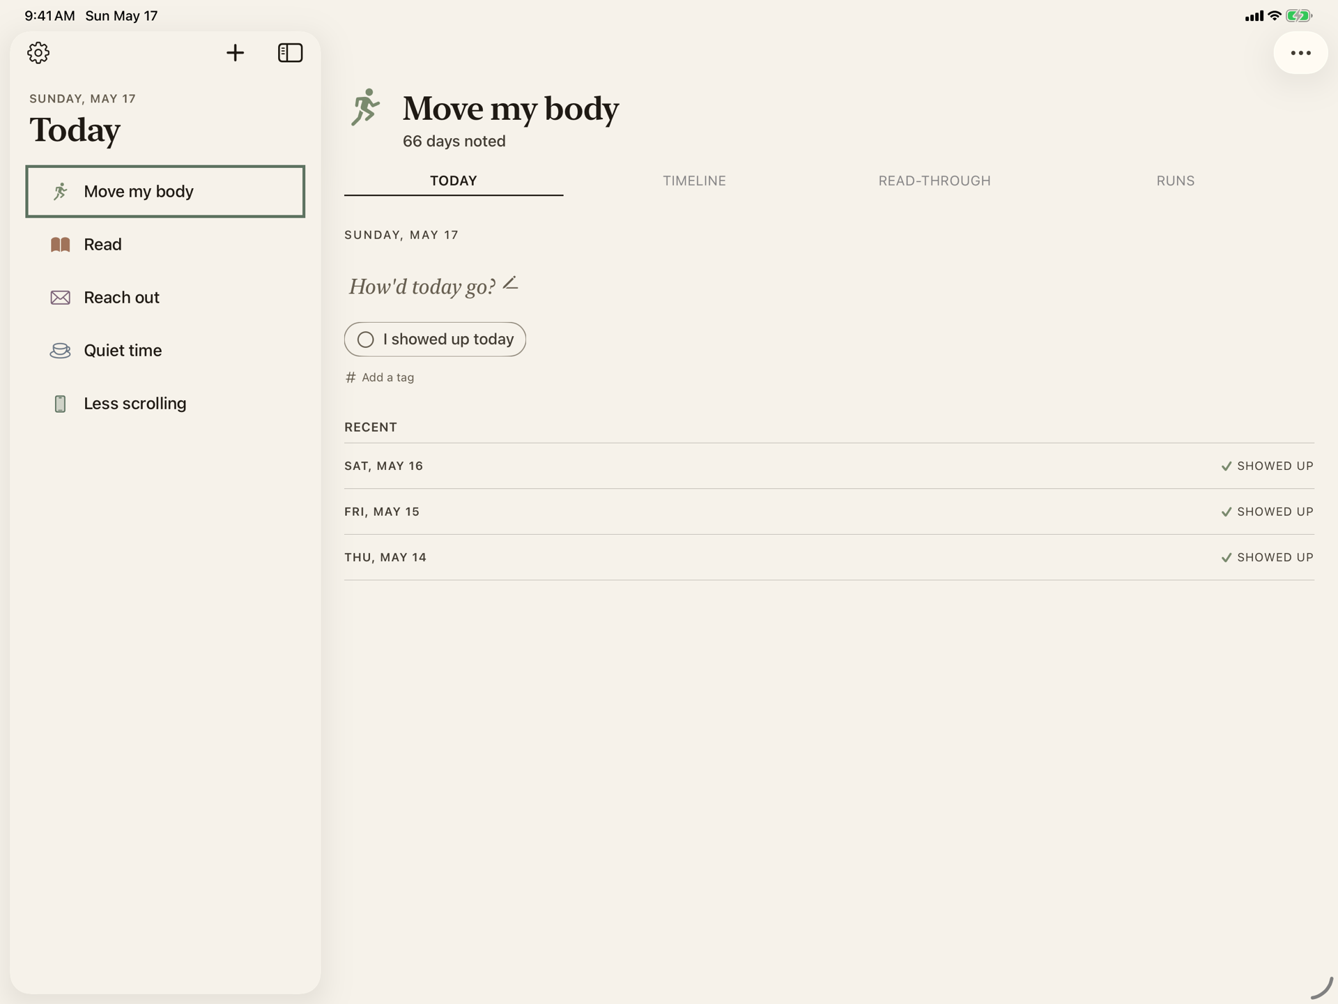Click the phone icon for Less scrolling

61,404
